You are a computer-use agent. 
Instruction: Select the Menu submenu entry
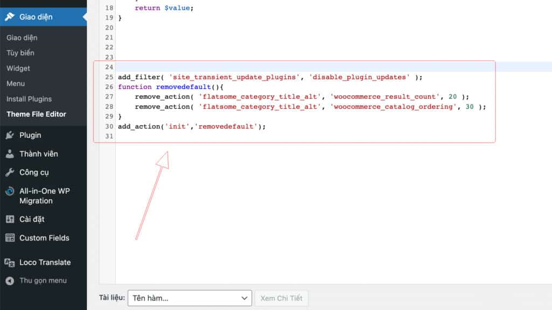tap(16, 83)
